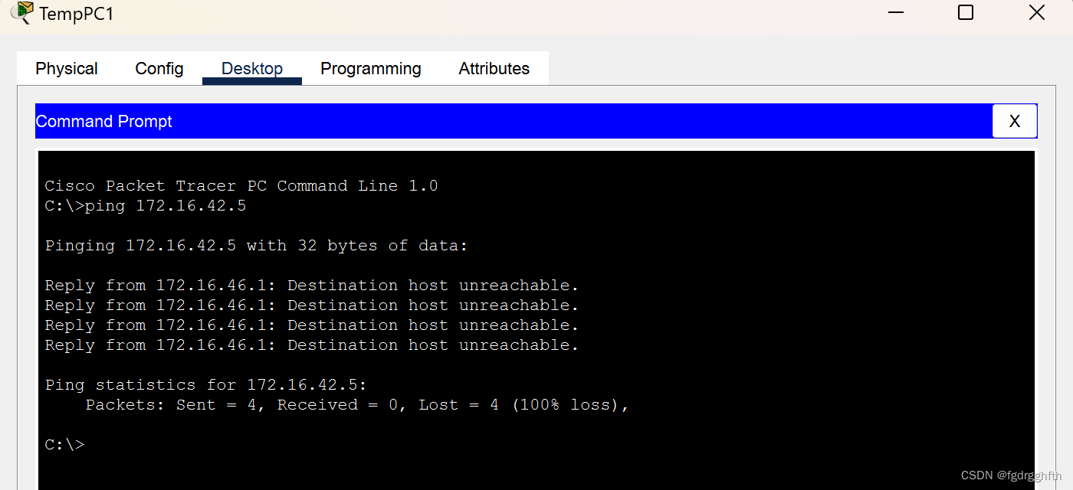Click 'Cisco Packet Tracer PC Command Line 1.0'

click(241, 186)
